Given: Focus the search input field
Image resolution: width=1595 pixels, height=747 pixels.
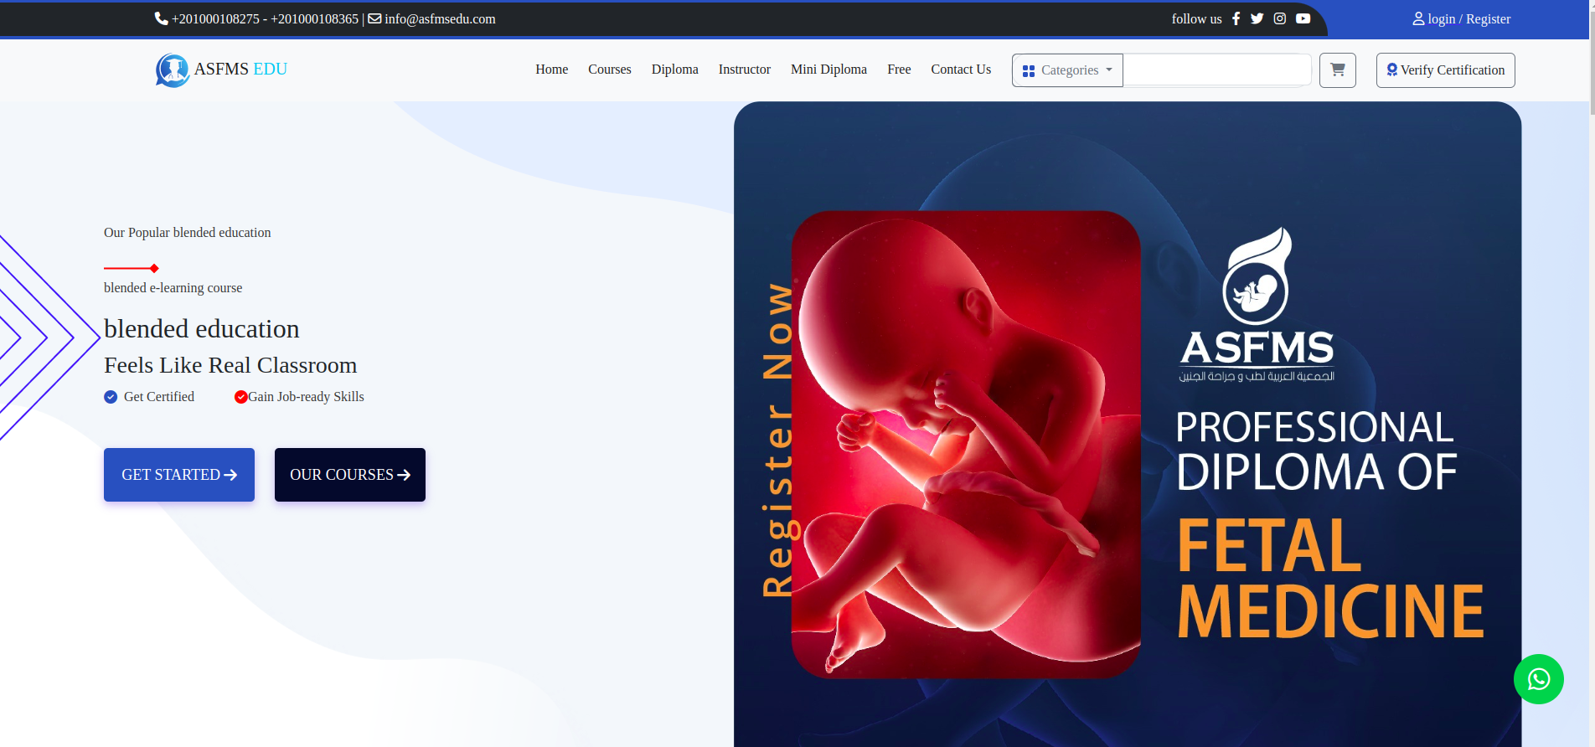Looking at the screenshot, I should 1216,70.
